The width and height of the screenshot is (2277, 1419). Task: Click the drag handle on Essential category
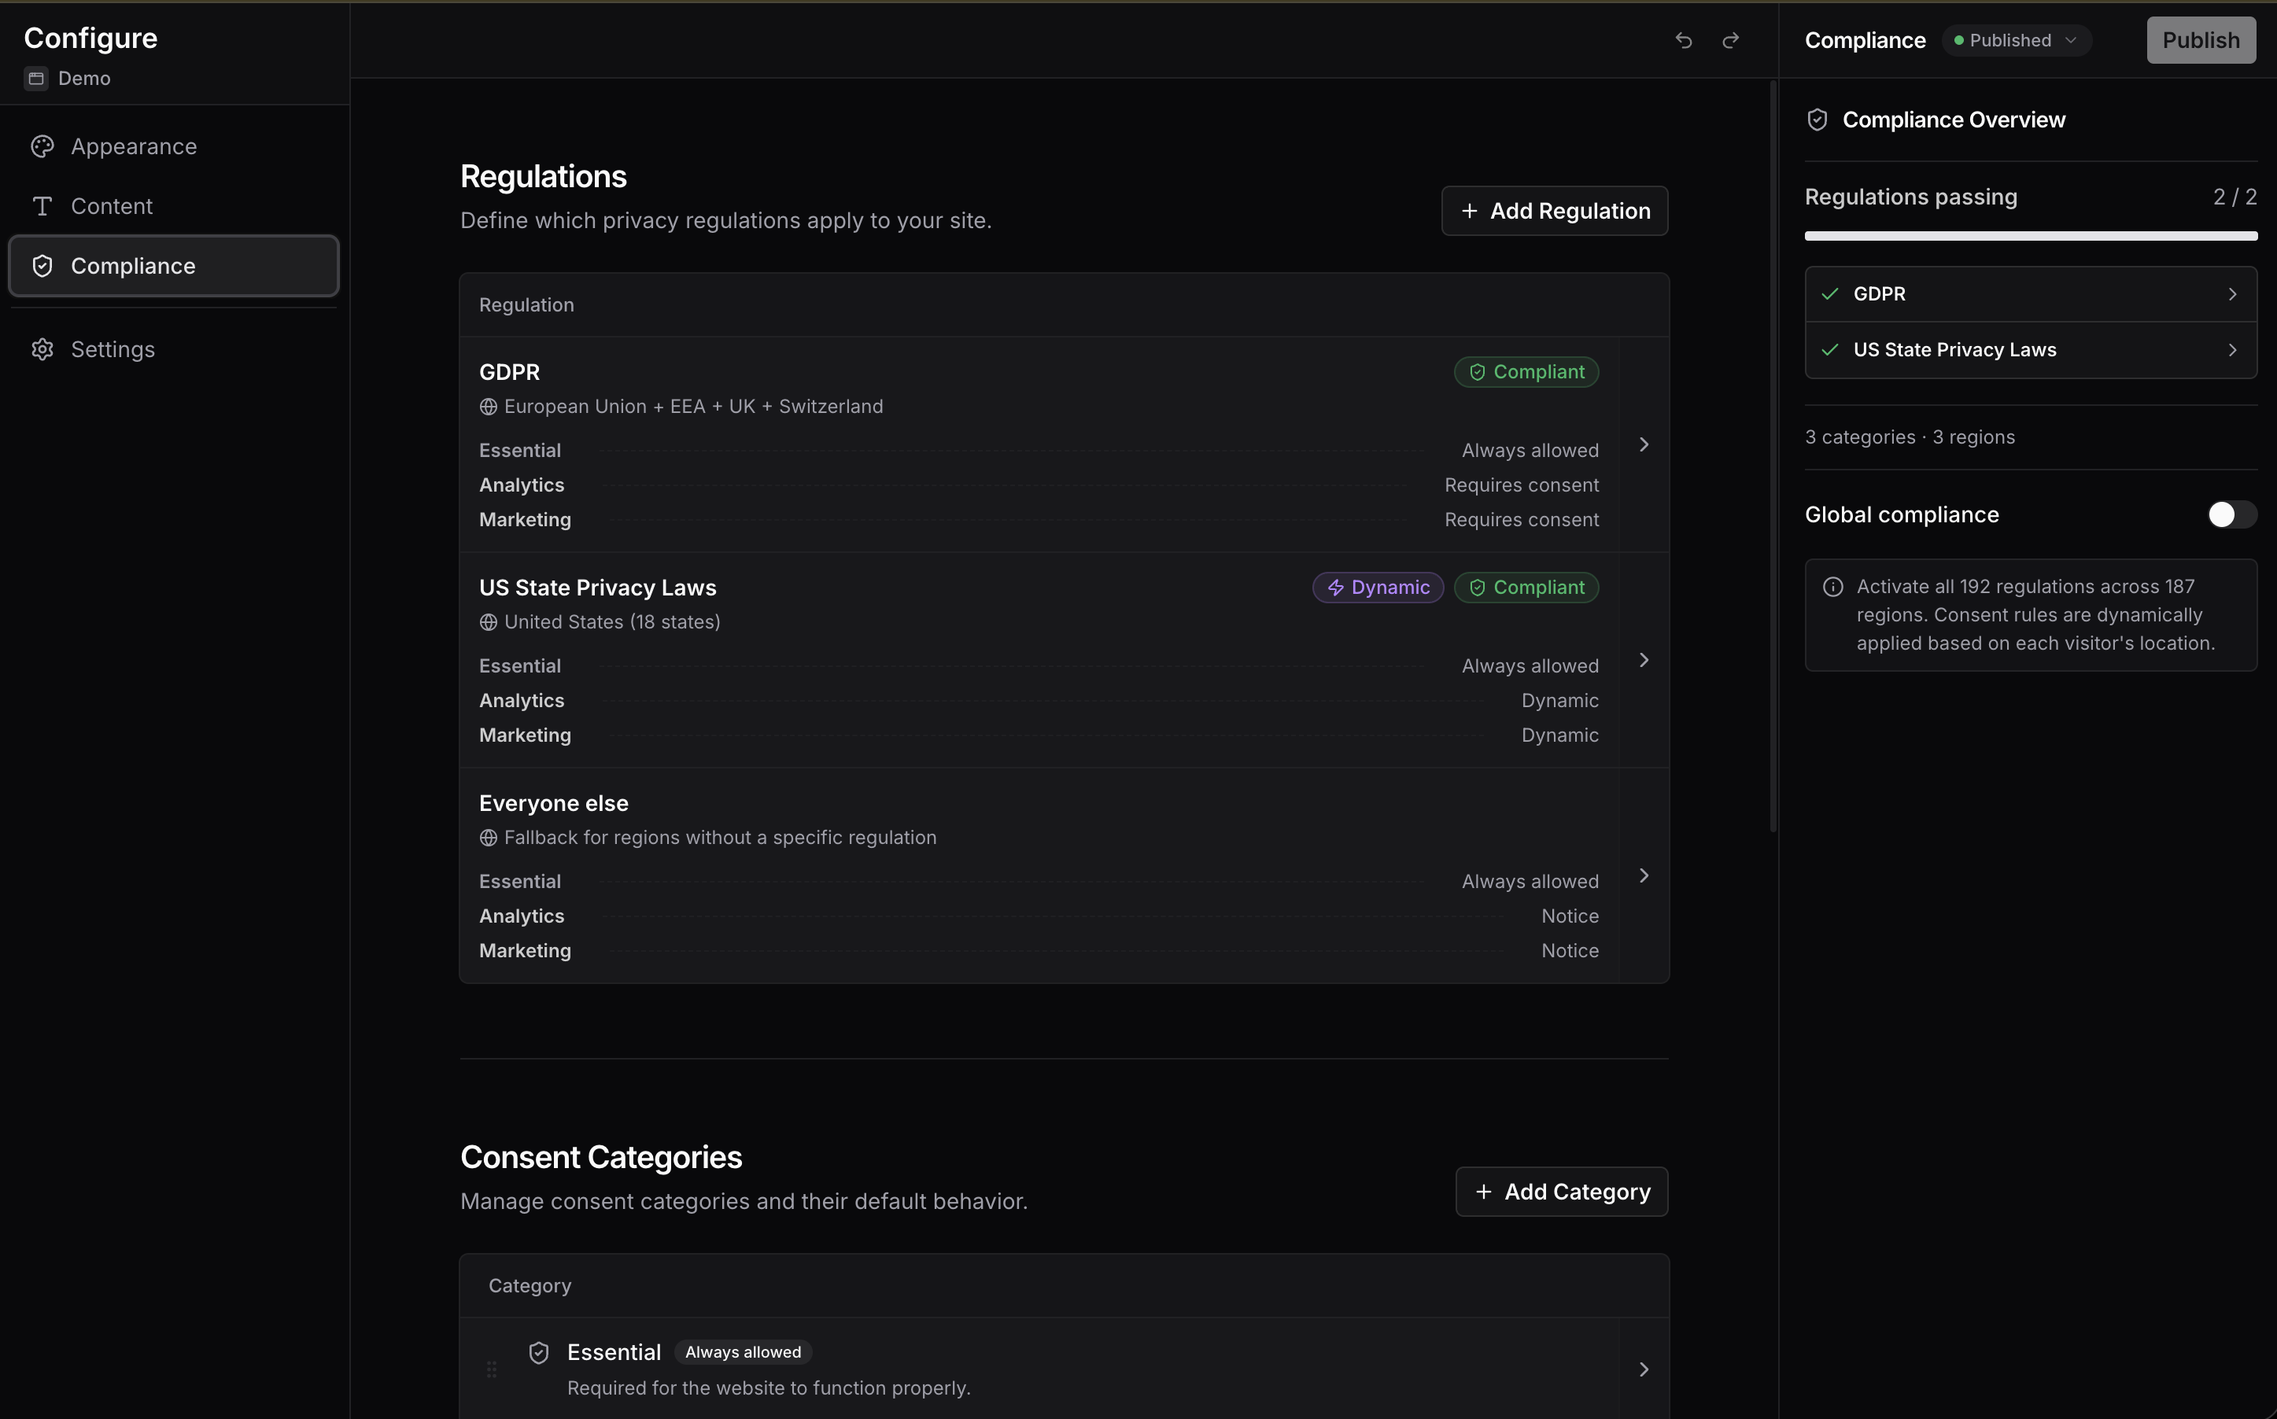(x=491, y=1369)
